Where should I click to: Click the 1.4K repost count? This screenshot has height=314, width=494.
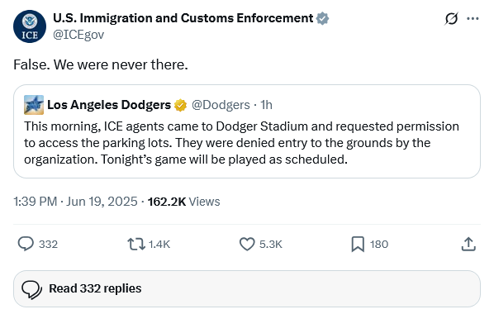pyautogui.click(x=159, y=245)
